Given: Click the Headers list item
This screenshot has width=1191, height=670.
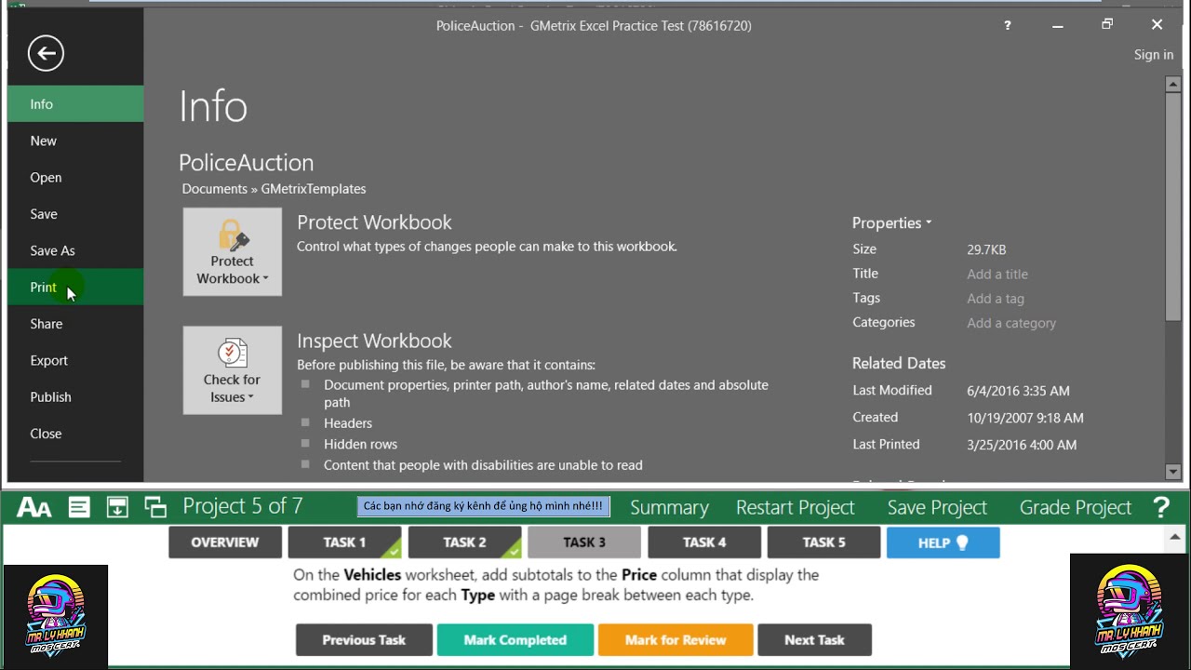Looking at the screenshot, I should tap(348, 423).
